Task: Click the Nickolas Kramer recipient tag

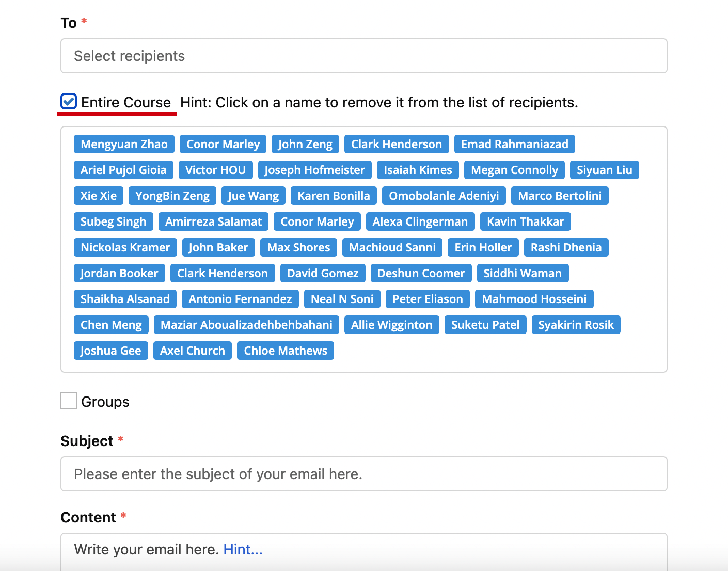Action: pos(125,247)
